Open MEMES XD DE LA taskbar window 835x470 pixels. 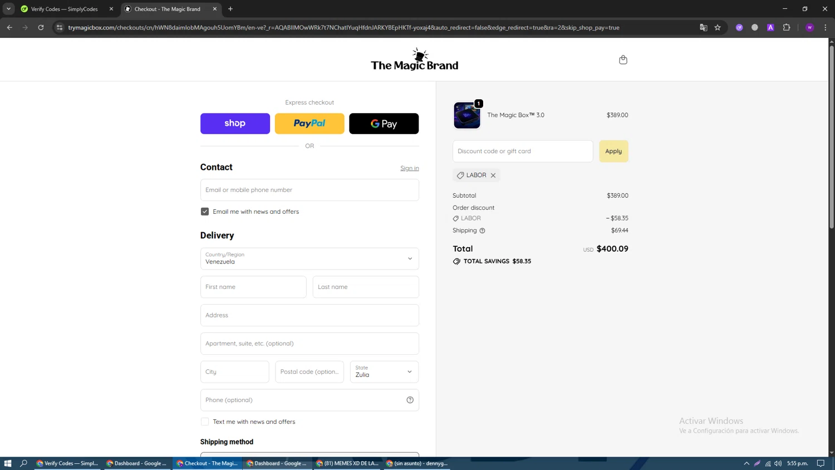[x=347, y=463]
